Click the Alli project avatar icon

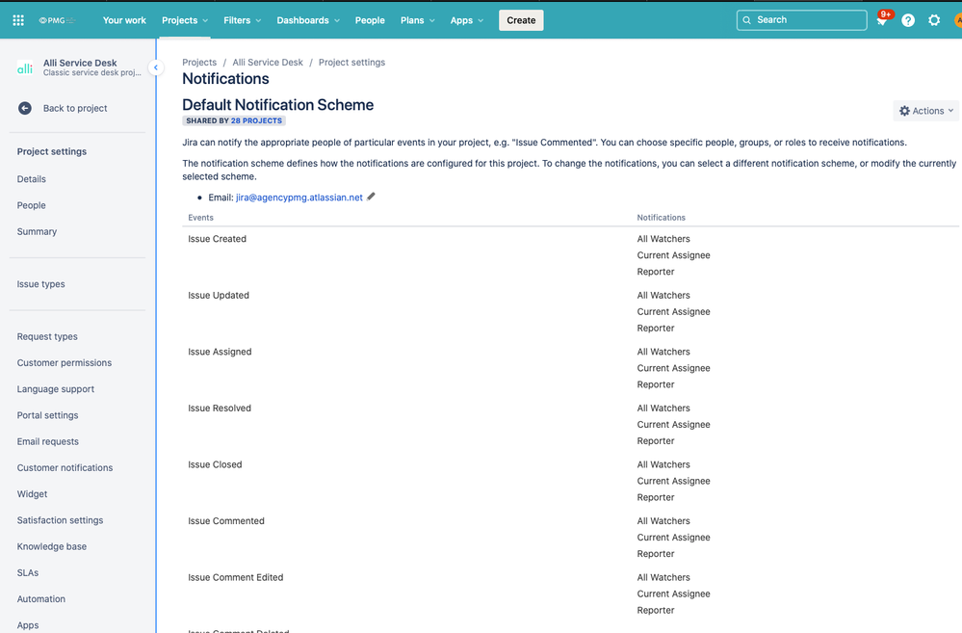click(25, 67)
